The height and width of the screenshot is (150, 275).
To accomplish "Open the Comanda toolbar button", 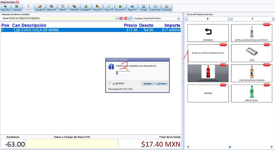I will tap(17, 8).
